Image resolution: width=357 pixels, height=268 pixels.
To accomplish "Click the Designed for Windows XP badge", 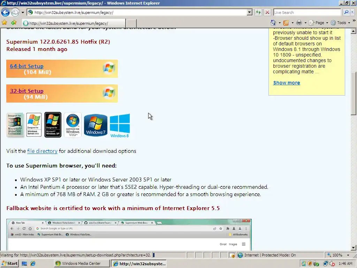I will [53, 125].
